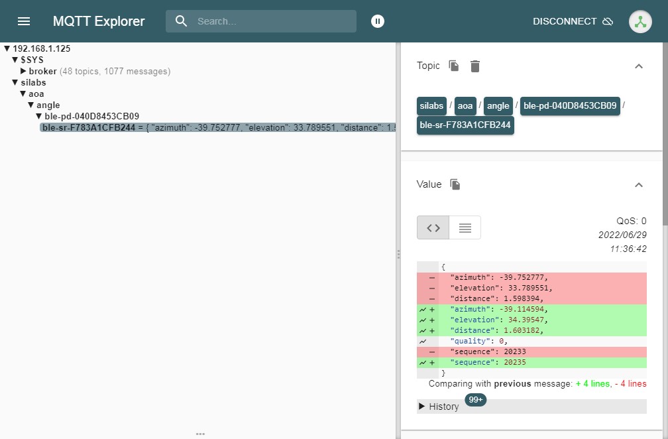Click the Value panel heading
Screen dimensions: 668x439
[429, 184]
